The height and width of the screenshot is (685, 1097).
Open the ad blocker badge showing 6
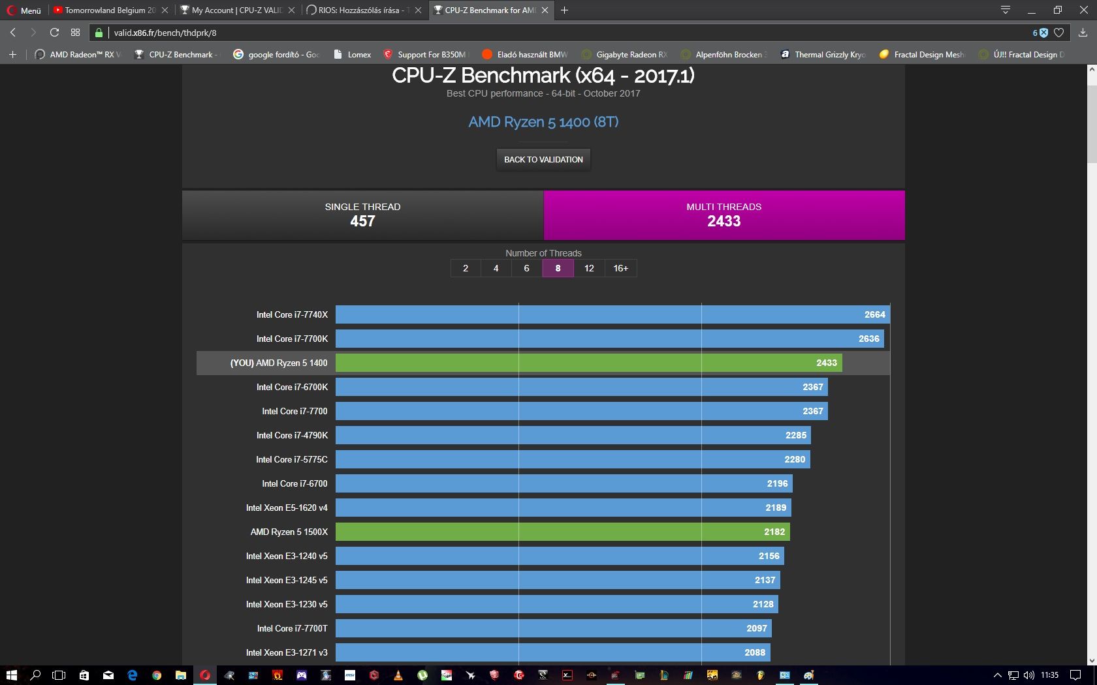click(1040, 33)
